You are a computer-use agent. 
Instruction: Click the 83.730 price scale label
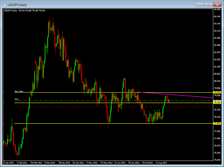(217, 24)
